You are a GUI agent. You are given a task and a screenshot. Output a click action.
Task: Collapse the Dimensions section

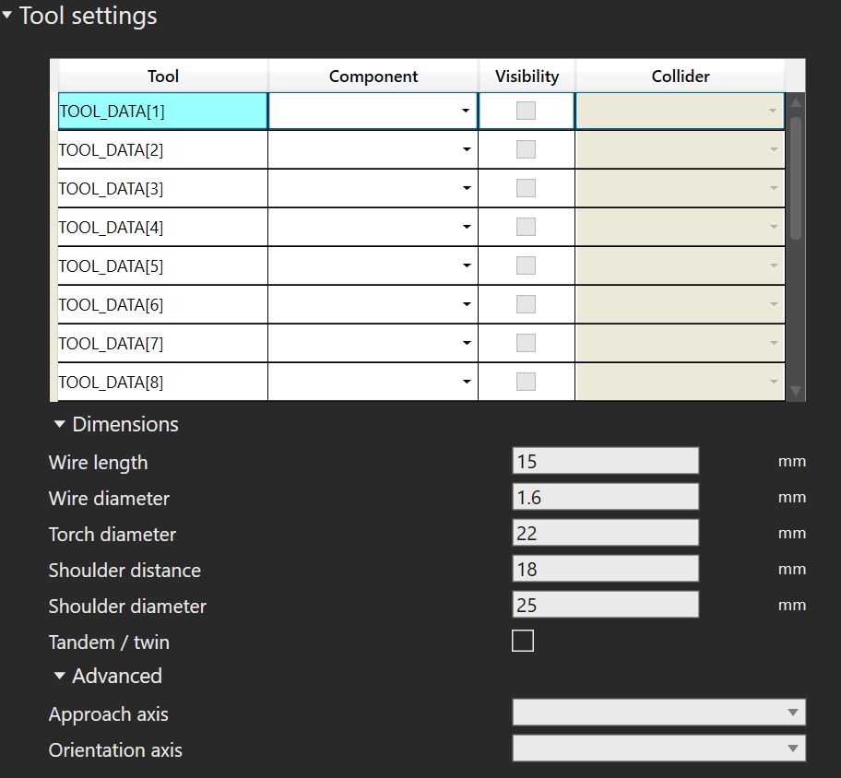60,425
